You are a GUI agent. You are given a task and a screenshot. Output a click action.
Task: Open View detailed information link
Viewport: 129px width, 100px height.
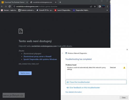point(74,92)
